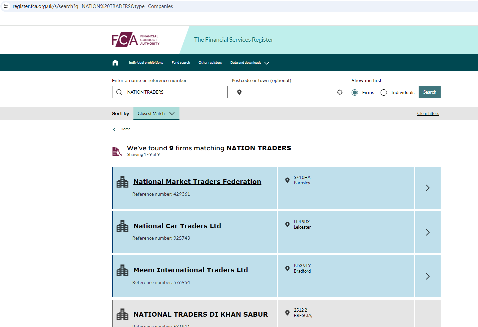478x327 pixels.
Task: Expand the Data and downloads menu
Action: (x=250, y=63)
